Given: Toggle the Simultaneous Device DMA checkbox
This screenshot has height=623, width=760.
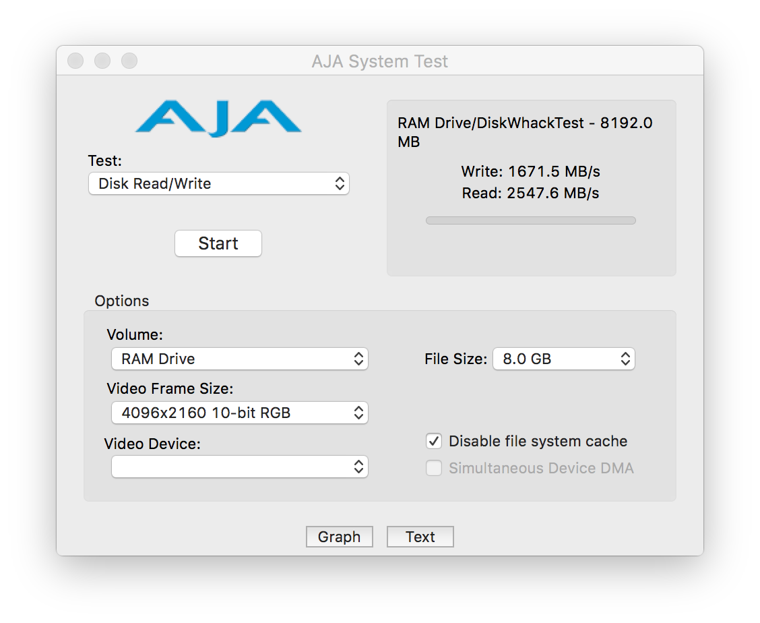Looking at the screenshot, I should point(434,469).
